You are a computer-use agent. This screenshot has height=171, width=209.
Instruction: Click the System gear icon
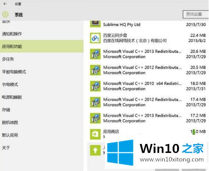tap(5, 15)
